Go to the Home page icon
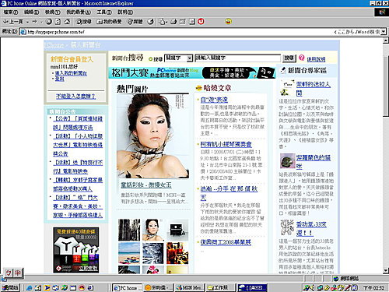The height and width of the screenshot is (292, 389). [67, 22]
